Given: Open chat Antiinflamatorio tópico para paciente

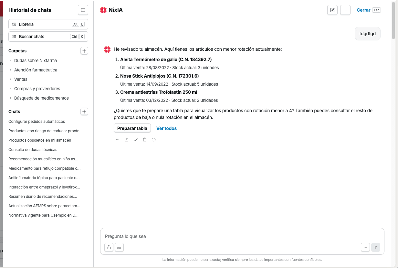Looking at the screenshot, I should click(x=44, y=178).
